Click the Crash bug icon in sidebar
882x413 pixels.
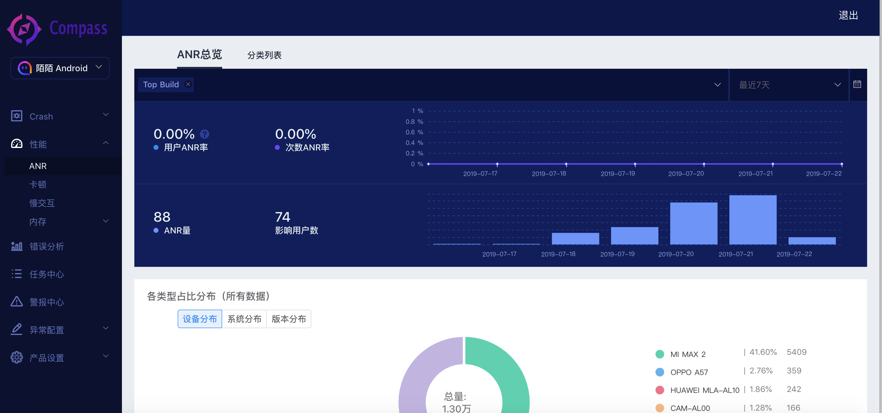(x=17, y=116)
